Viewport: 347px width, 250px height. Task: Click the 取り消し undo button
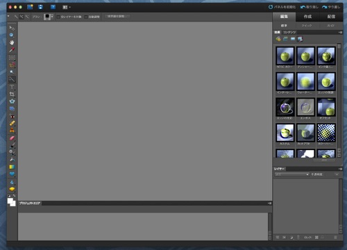pos(310,7)
